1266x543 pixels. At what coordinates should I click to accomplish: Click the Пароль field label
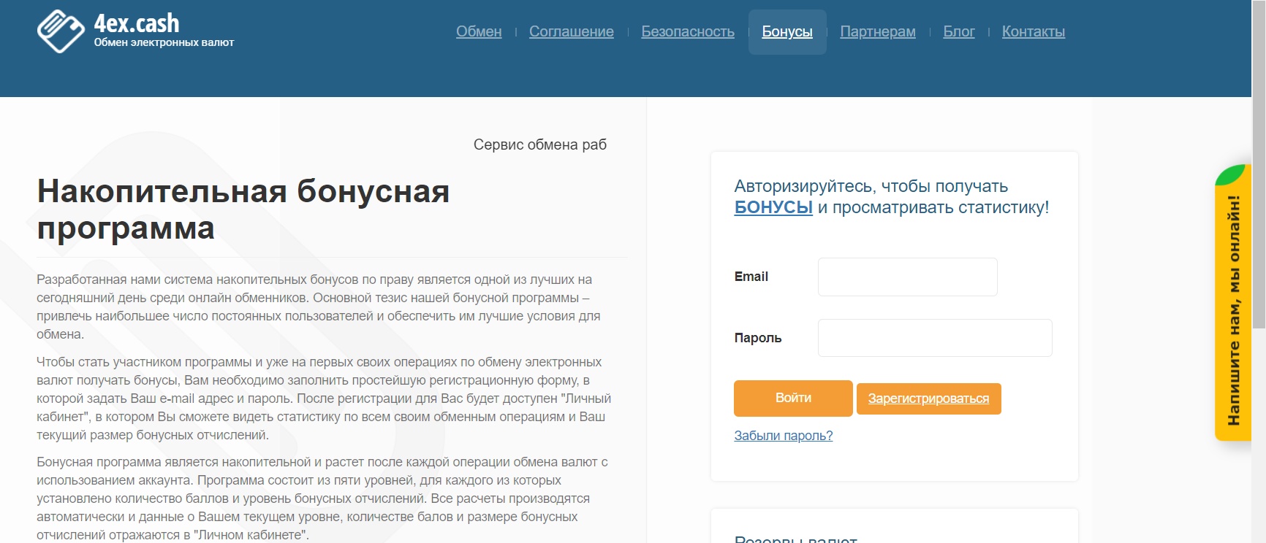click(x=758, y=338)
